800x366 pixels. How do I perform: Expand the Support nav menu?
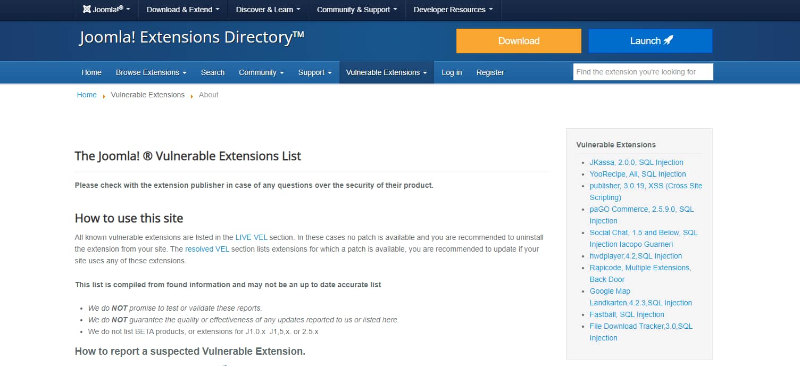pos(315,72)
